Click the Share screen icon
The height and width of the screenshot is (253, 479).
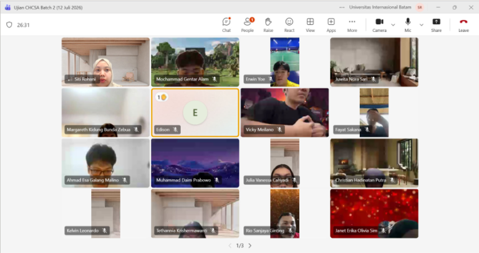(x=436, y=25)
